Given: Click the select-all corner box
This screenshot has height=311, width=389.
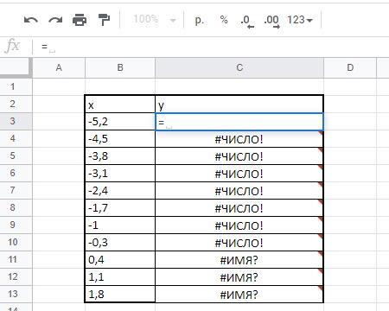Looking at the screenshot, I should coord(16,67).
